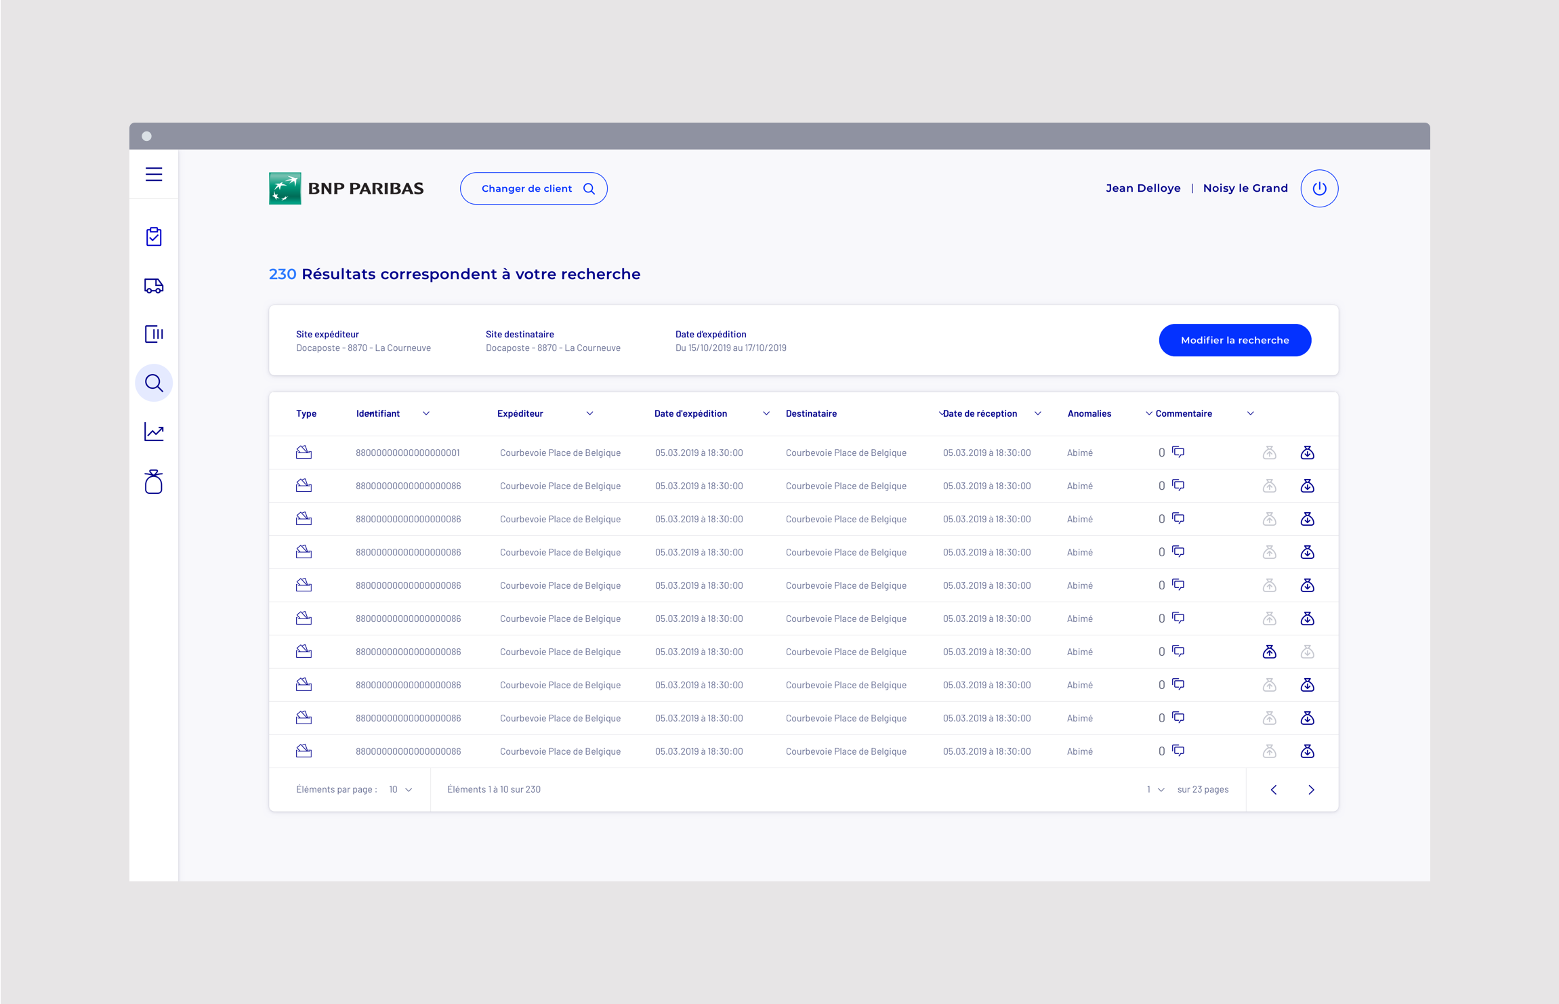Go to the previous results page arrow
The height and width of the screenshot is (1004, 1559).
pyautogui.click(x=1274, y=789)
